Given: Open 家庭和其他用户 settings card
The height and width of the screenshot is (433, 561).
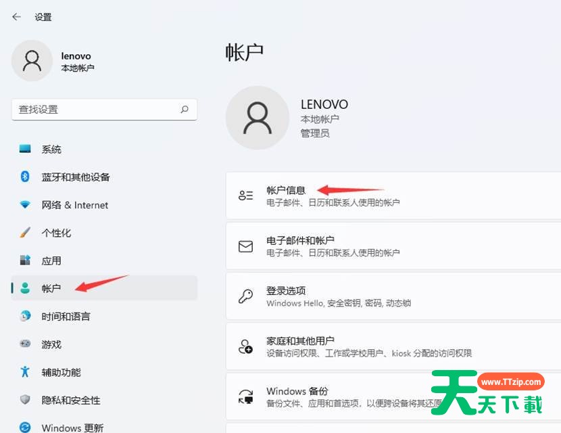Looking at the screenshot, I should pos(393,346).
